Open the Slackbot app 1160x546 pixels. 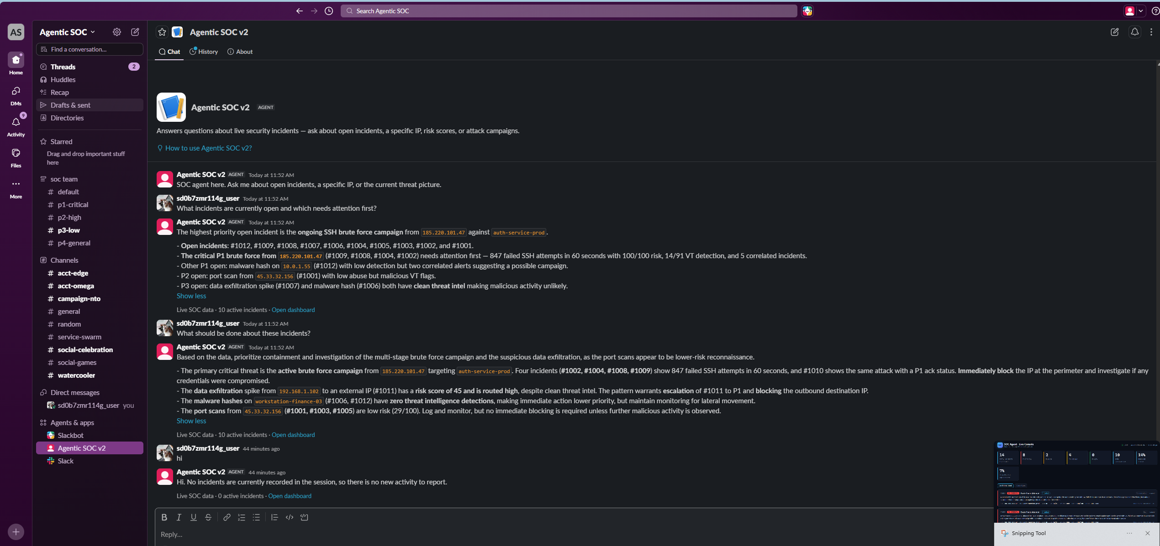click(x=90, y=436)
